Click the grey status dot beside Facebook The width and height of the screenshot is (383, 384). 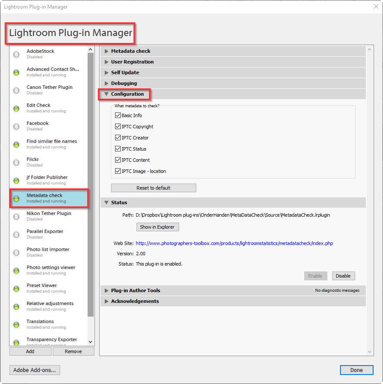(16, 127)
